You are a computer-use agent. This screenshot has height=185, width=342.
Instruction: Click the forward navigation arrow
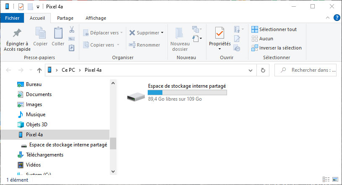click(21, 70)
